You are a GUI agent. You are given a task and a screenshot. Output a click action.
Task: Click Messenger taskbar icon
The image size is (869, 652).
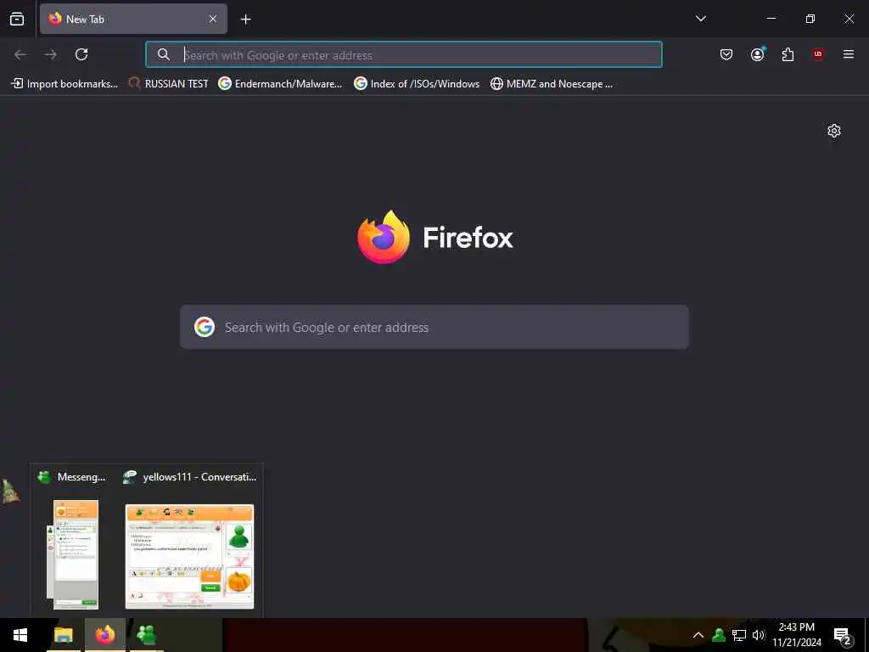146,635
